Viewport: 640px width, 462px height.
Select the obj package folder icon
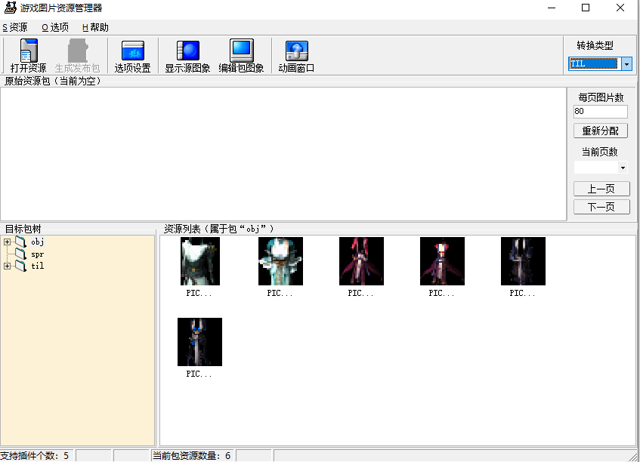click(x=21, y=242)
